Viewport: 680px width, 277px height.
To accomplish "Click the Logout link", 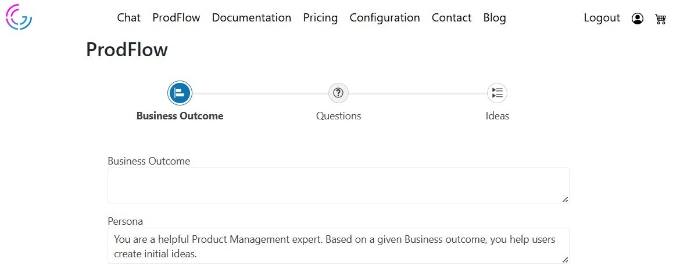I will click(602, 18).
